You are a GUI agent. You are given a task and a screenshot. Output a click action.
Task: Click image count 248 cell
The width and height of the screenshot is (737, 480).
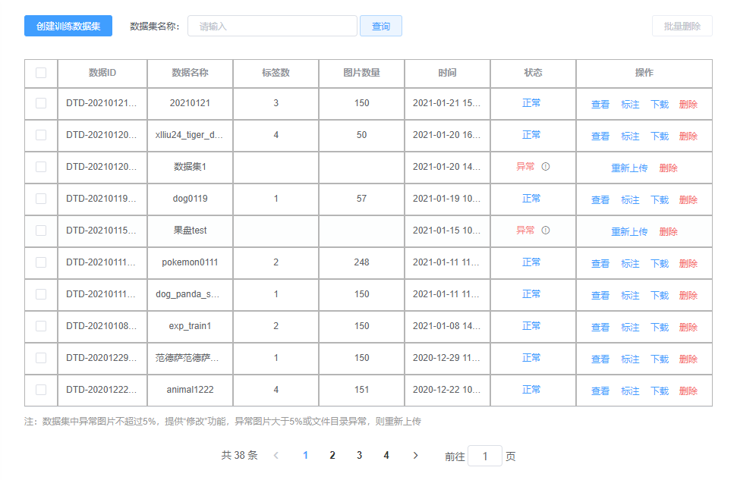click(361, 262)
